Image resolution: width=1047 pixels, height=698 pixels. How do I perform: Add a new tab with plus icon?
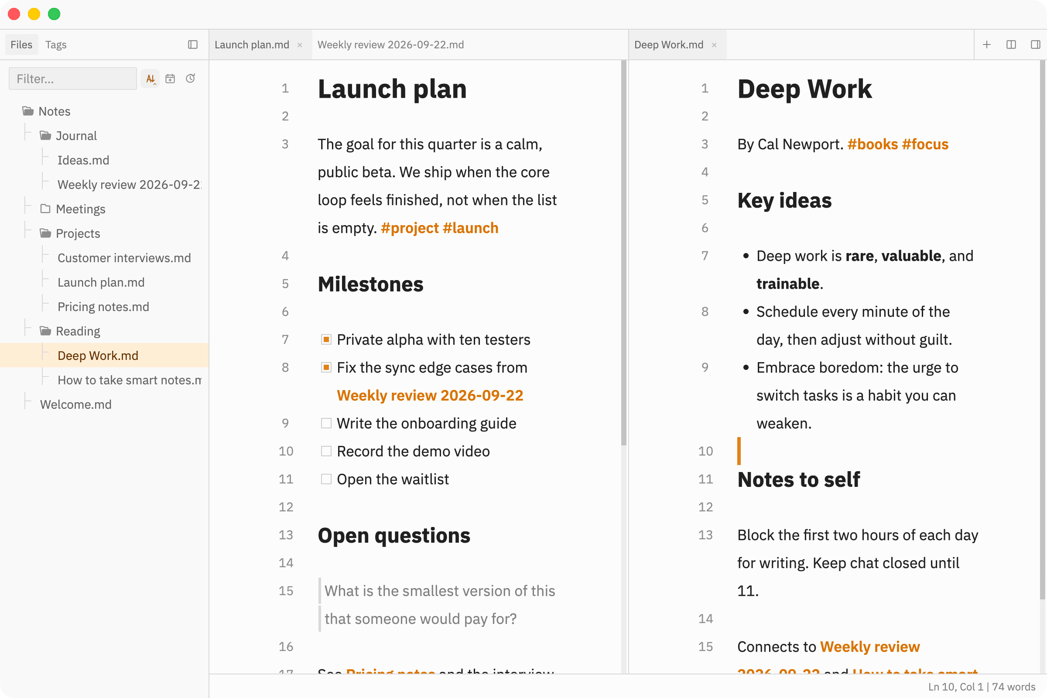tap(987, 44)
